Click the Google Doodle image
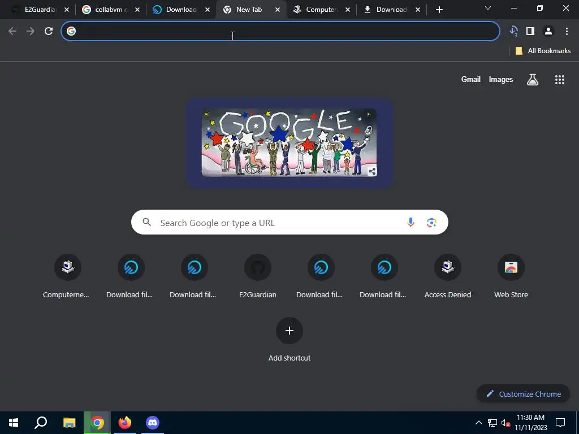The width and height of the screenshot is (579, 434). (x=289, y=142)
